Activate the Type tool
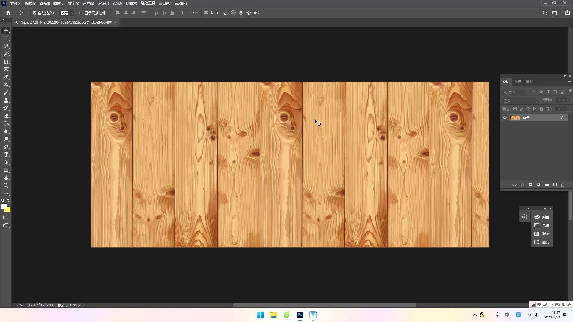 [6, 154]
